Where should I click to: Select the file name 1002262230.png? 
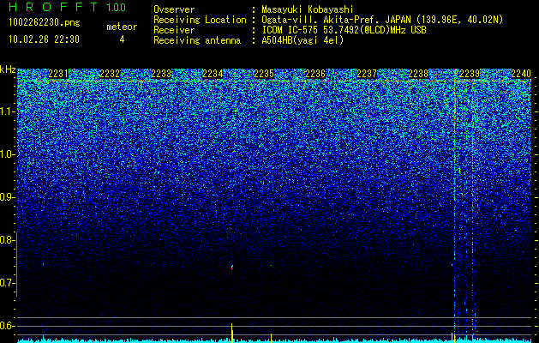pyautogui.click(x=45, y=22)
